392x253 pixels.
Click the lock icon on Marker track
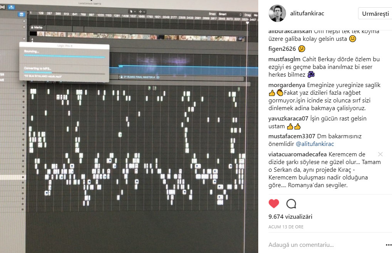[32, 27]
